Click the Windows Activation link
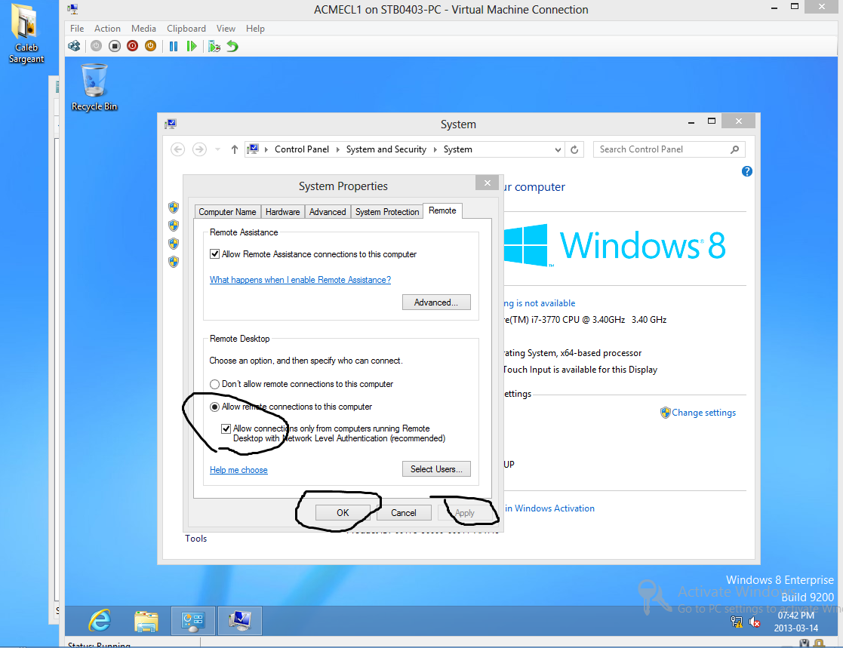The image size is (843, 648). pyautogui.click(x=549, y=508)
